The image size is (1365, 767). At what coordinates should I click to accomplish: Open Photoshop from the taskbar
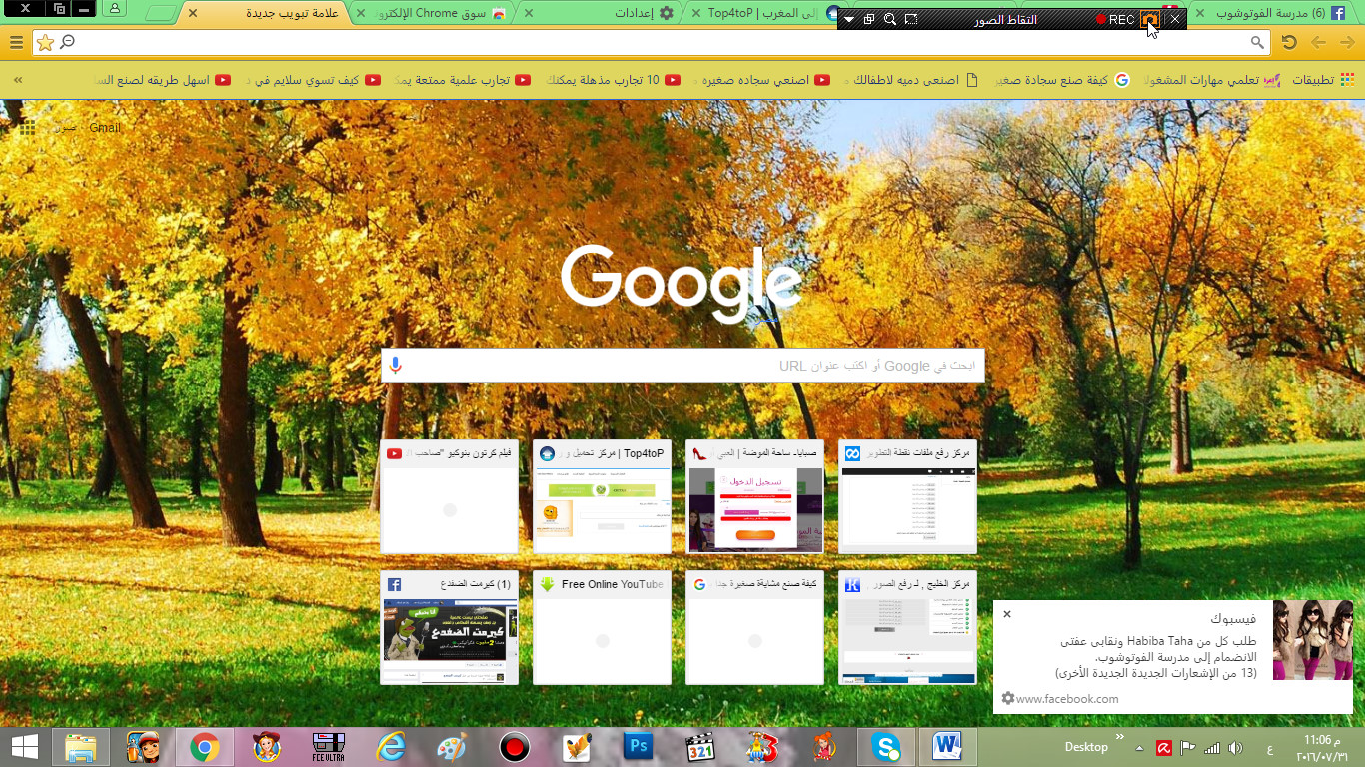[637, 746]
